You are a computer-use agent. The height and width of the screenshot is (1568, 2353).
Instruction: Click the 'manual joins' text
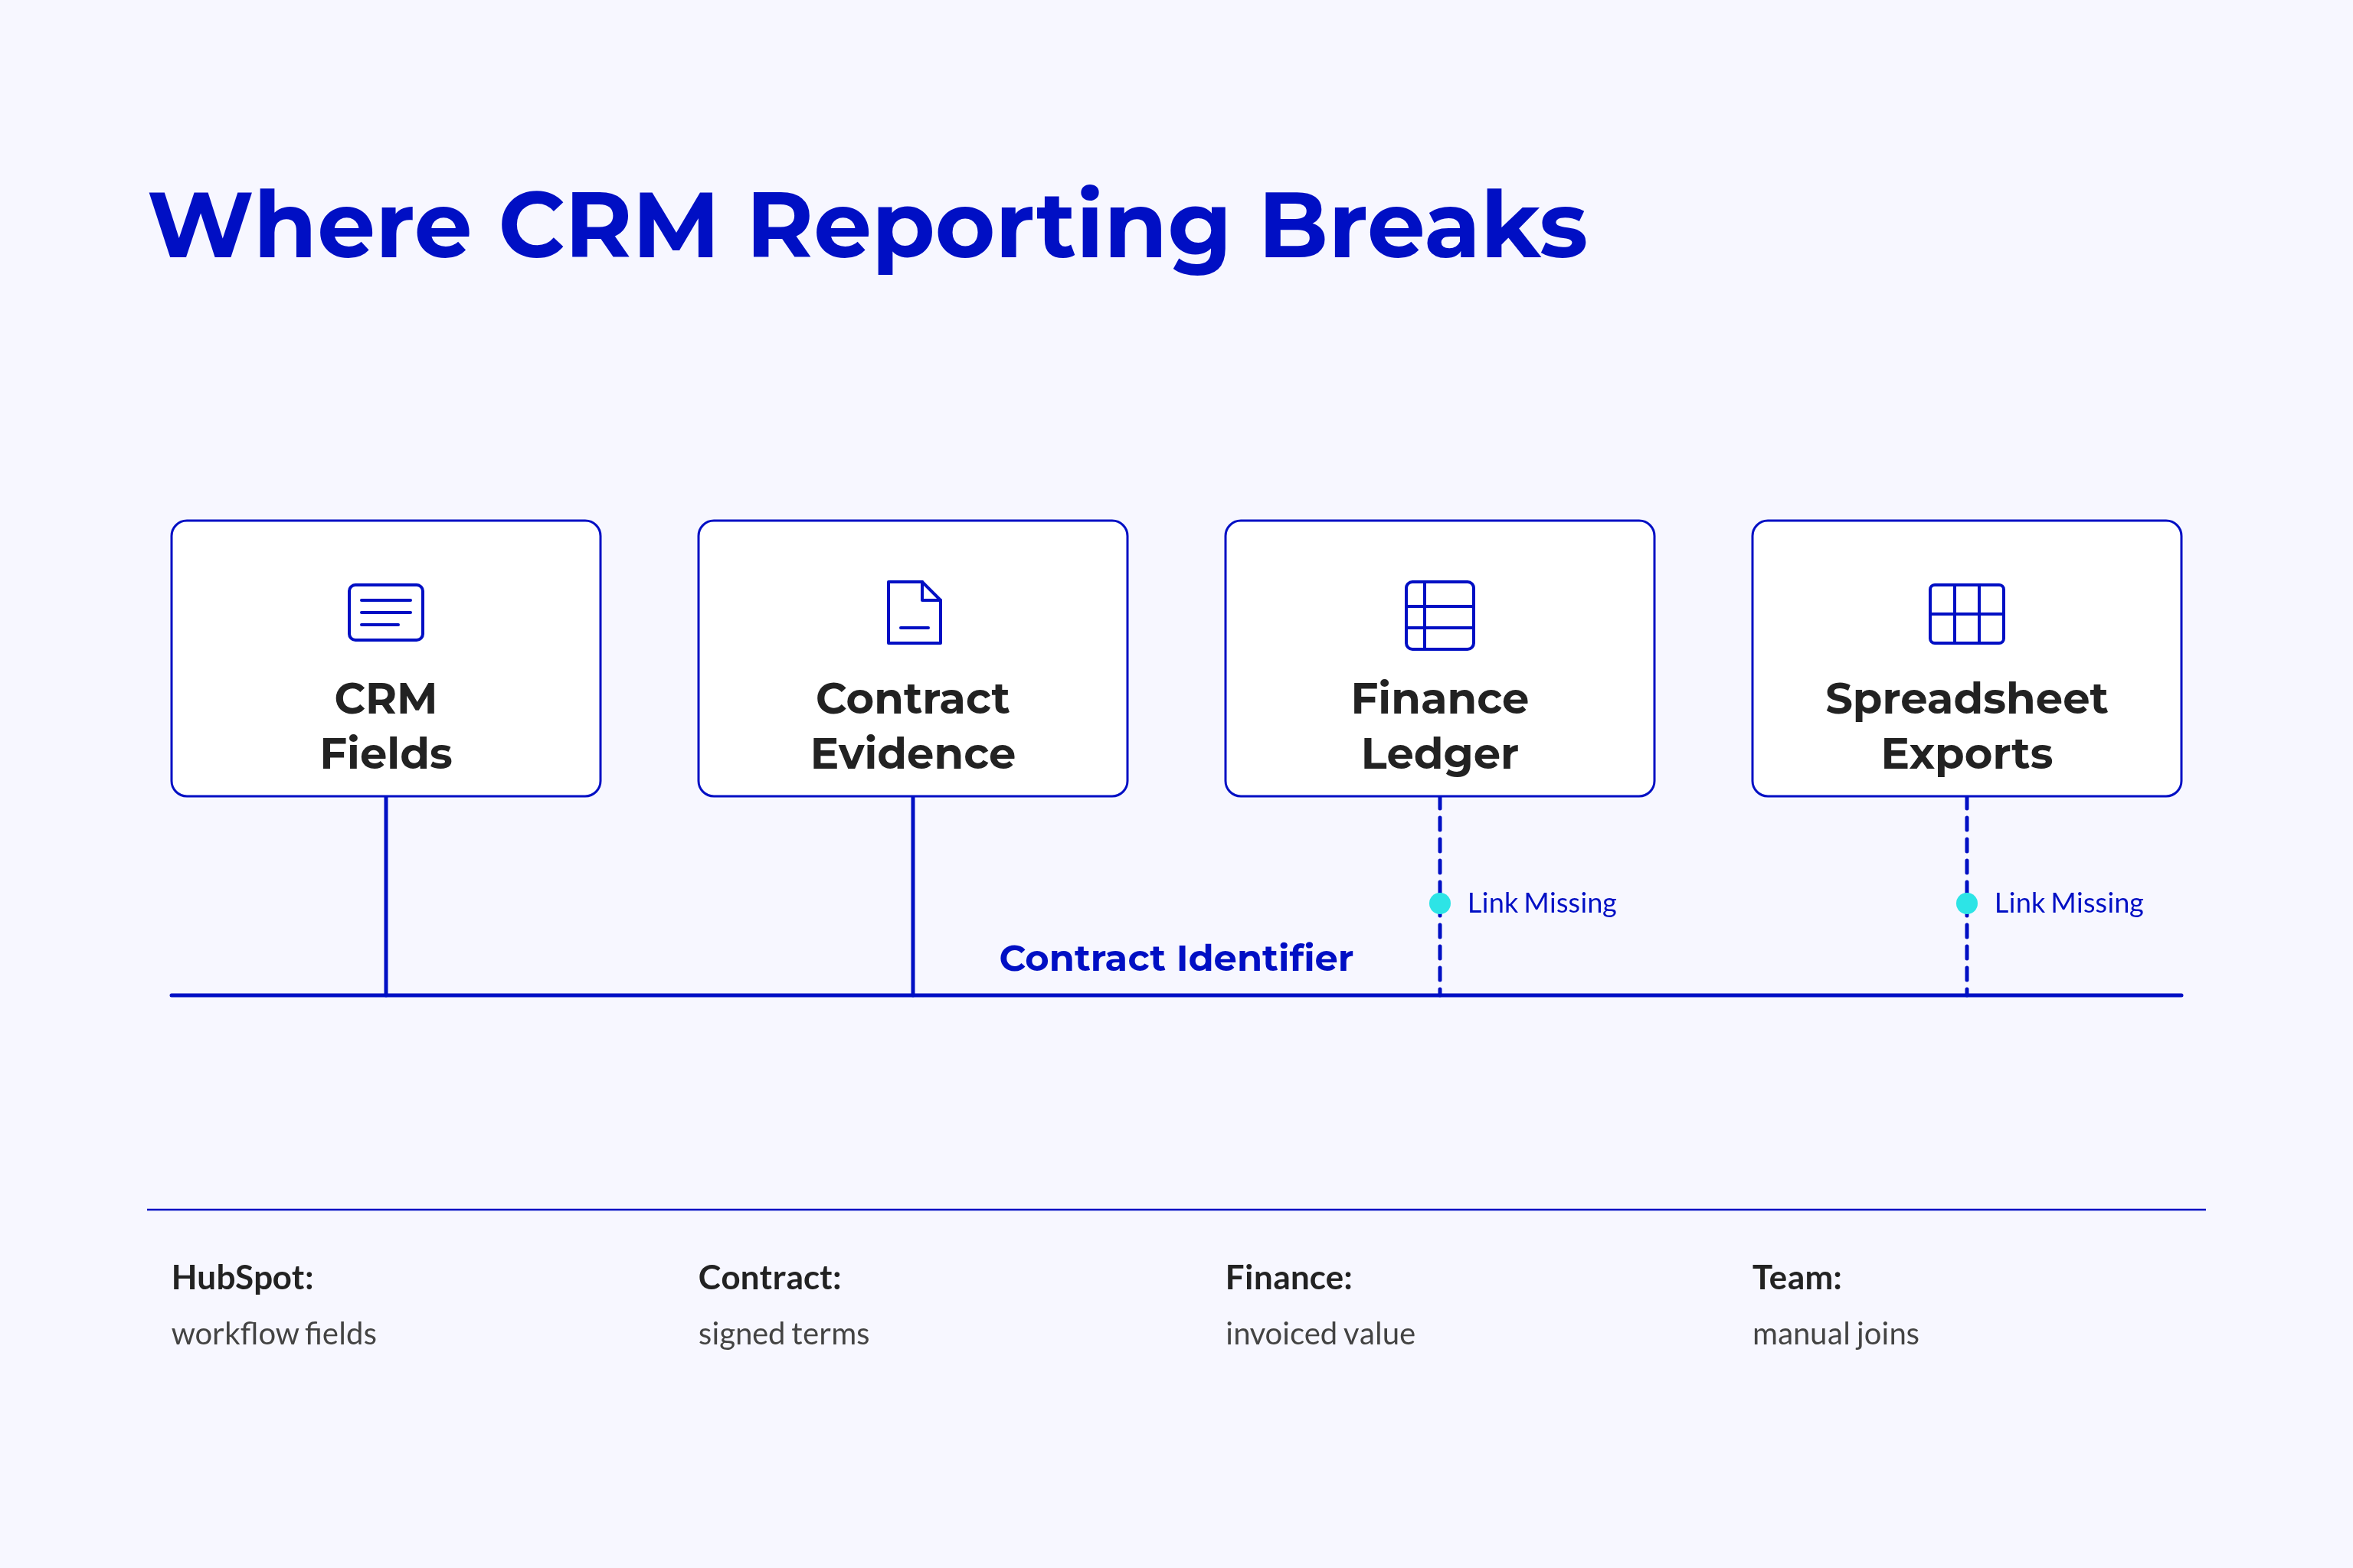(1836, 1335)
